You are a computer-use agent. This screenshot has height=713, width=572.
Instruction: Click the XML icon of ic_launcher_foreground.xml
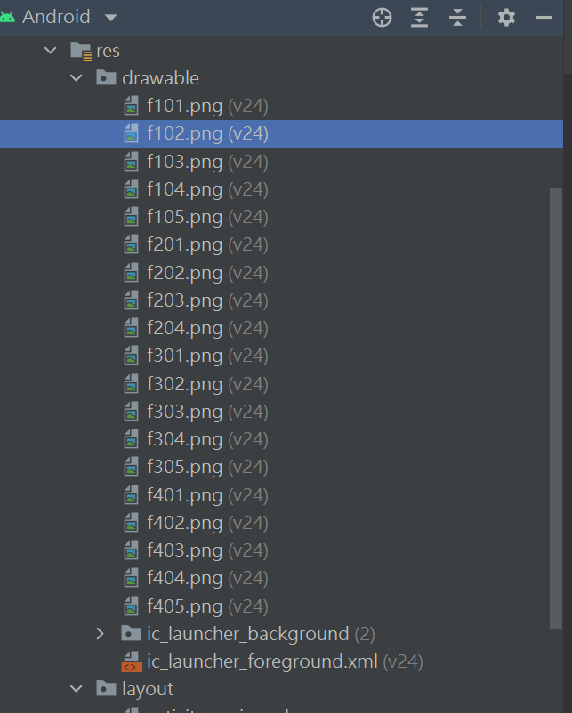pyautogui.click(x=131, y=661)
